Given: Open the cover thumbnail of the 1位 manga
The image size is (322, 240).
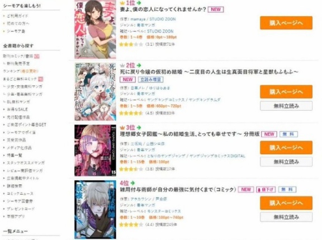Looking at the screenshot, I should [x=95, y=30].
